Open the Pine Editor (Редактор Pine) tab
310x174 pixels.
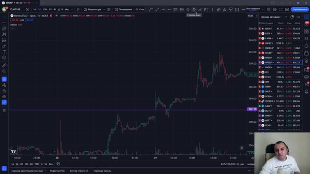point(57,171)
